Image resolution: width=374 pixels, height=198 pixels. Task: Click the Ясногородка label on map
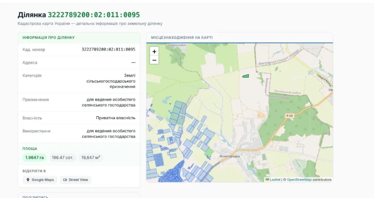(229, 156)
